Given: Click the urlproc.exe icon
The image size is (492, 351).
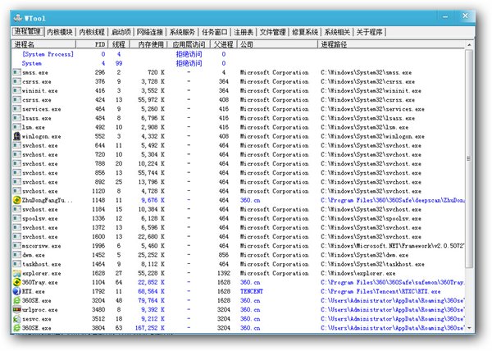Looking at the screenshot, I should (16, 310).
